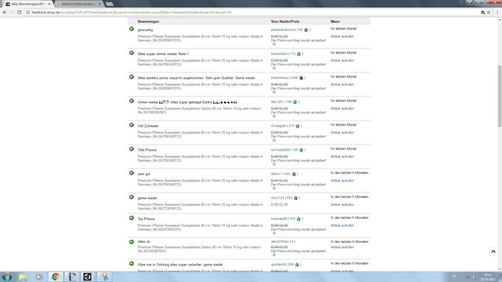Show hidden system tray icons

pyautogui.click(x=462, y=277)
